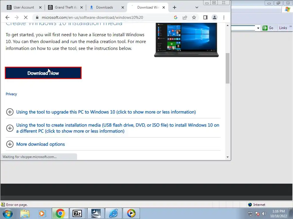Click the page scrollbar up arrow
Image resolution: width=293 pixels, height=219 pixels.
click(227, 25)
